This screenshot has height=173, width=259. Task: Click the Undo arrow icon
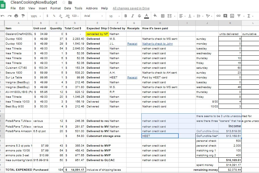3,16
